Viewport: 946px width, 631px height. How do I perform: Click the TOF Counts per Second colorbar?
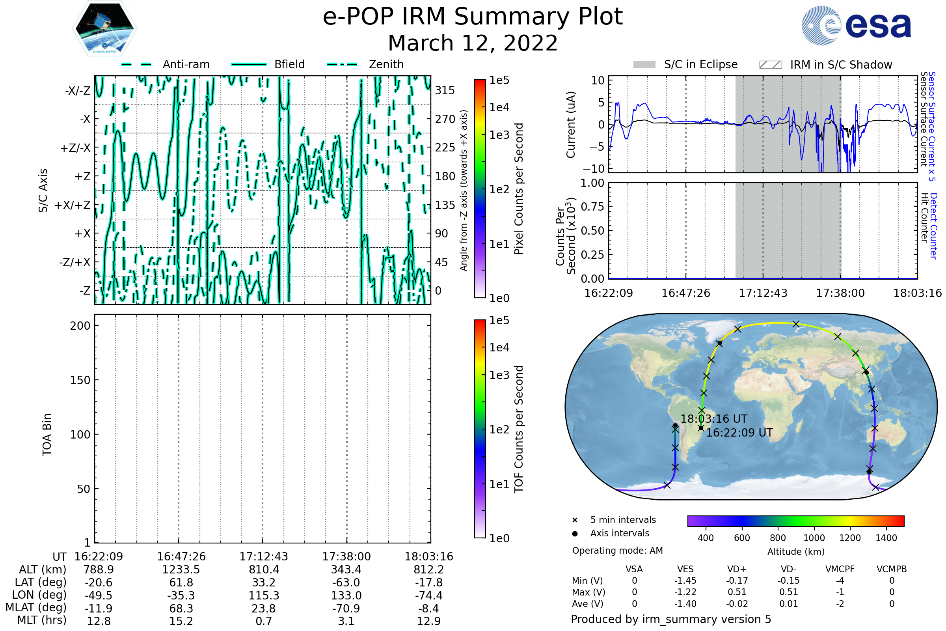[480, 429]
